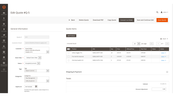Go to next page of quote items
173x97 pixels.
(x=167, y=44)
